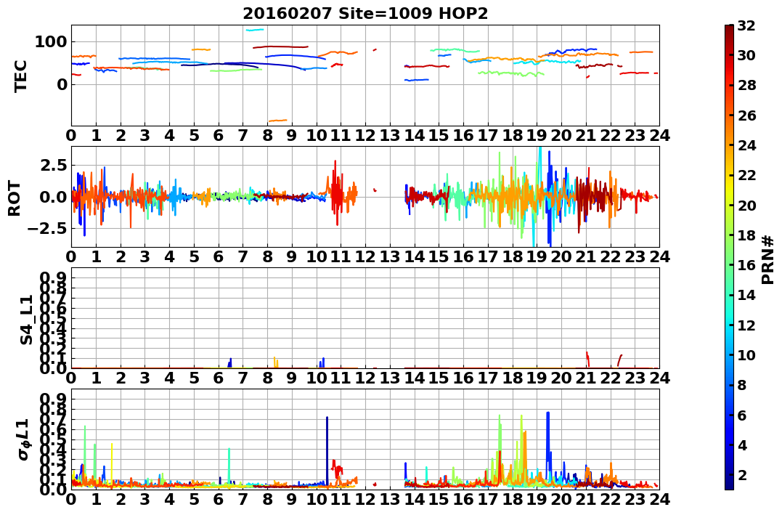The image size is (782, 515).
Task: Click the TEC y-axis label
Action: tap(20, 76)
